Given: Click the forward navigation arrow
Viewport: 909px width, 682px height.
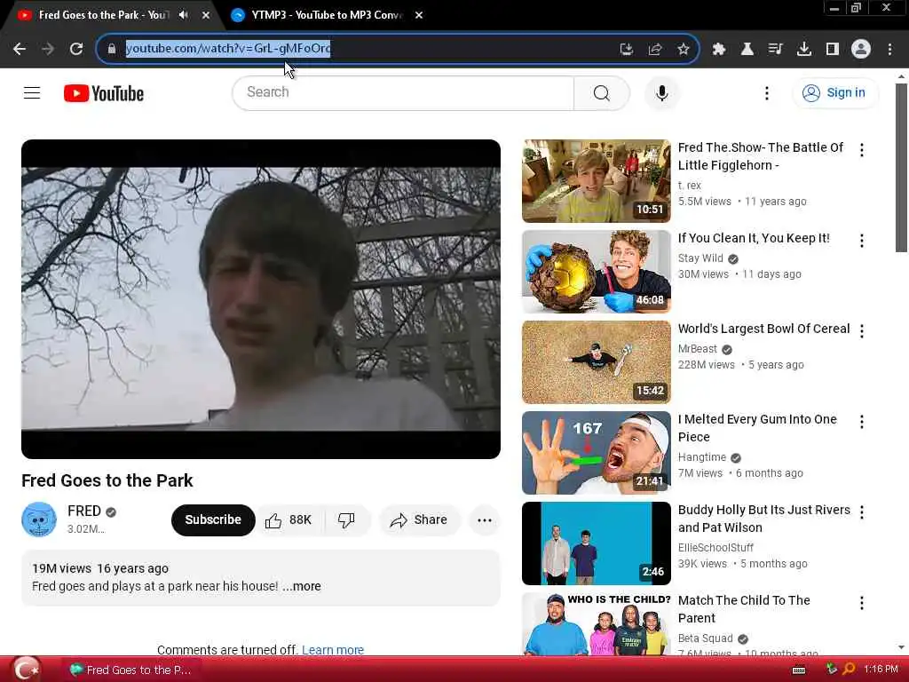Looking at the screenshot, I should point(48,50).
